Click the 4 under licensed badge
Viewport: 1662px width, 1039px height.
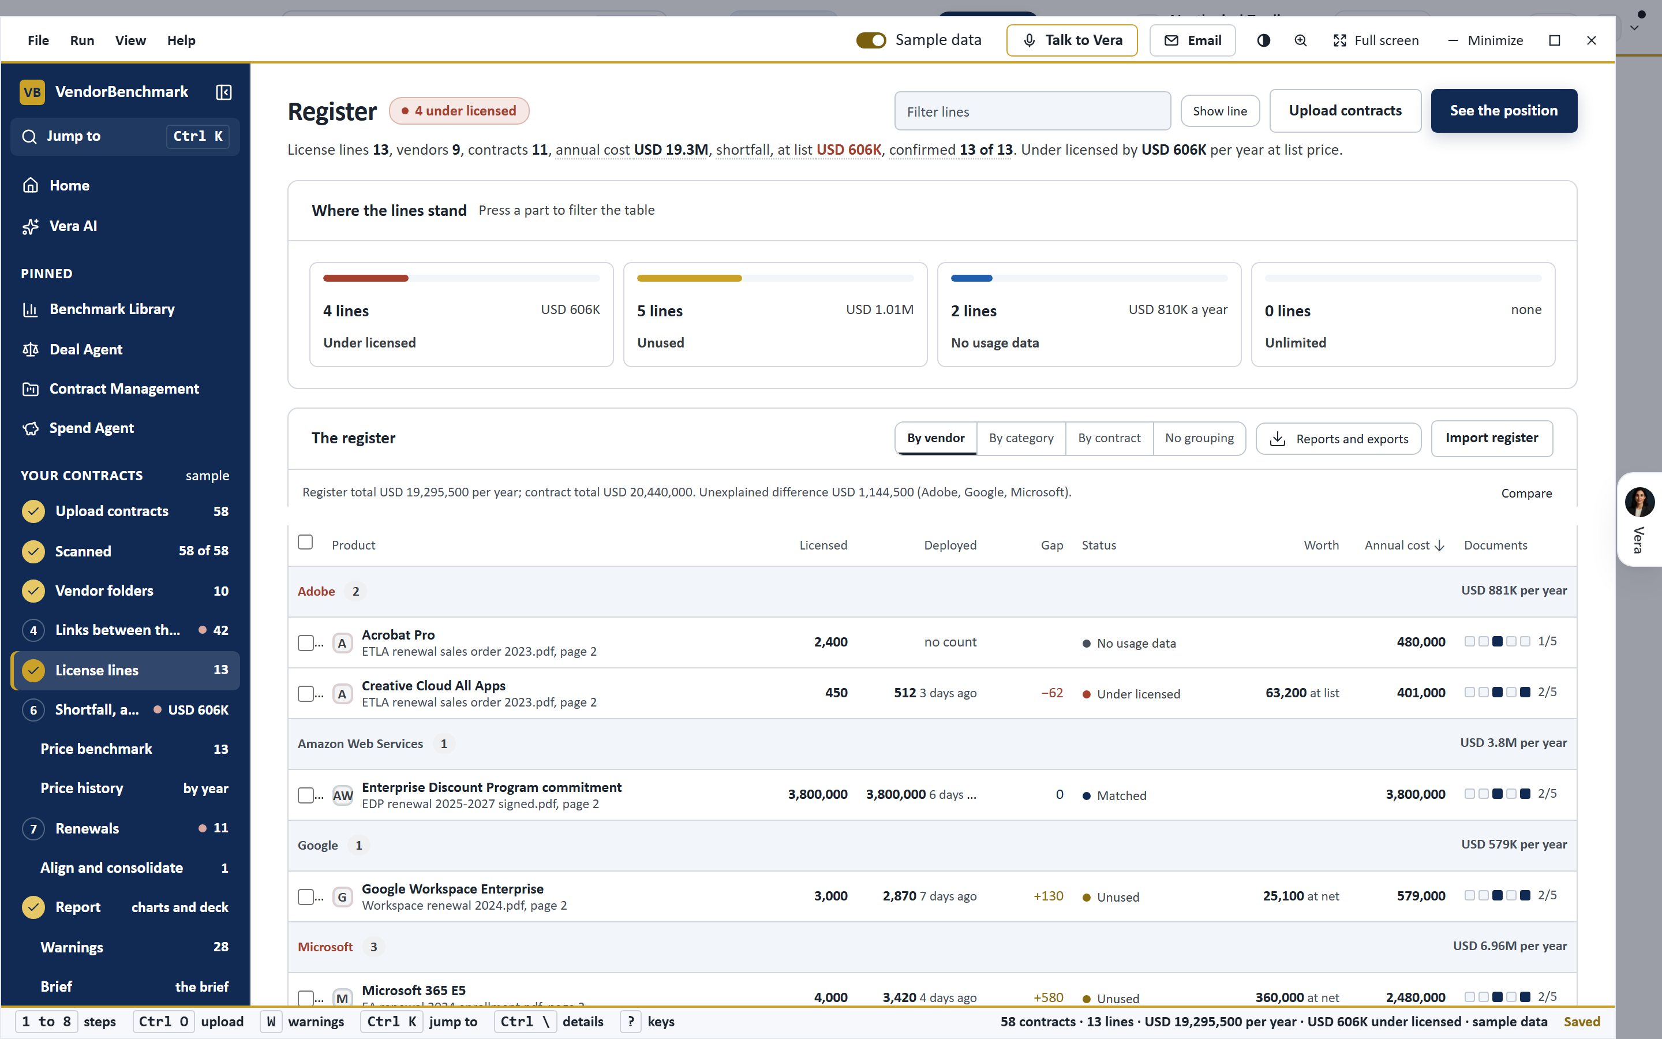[x=459, y=111]
